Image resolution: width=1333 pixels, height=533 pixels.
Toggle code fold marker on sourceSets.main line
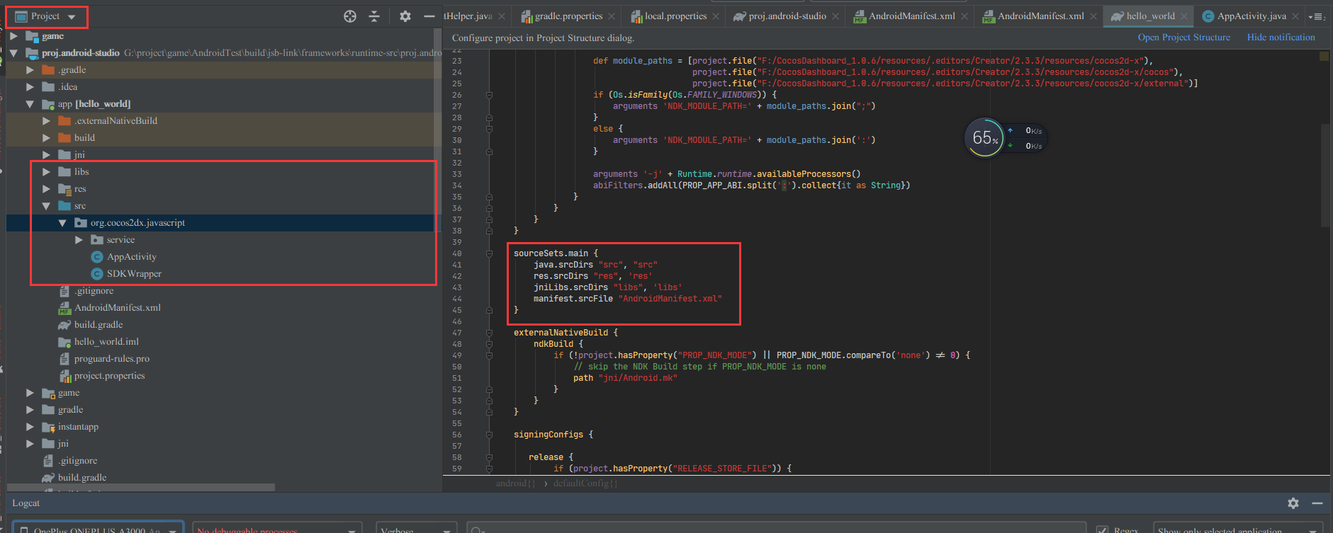[489, 253]
